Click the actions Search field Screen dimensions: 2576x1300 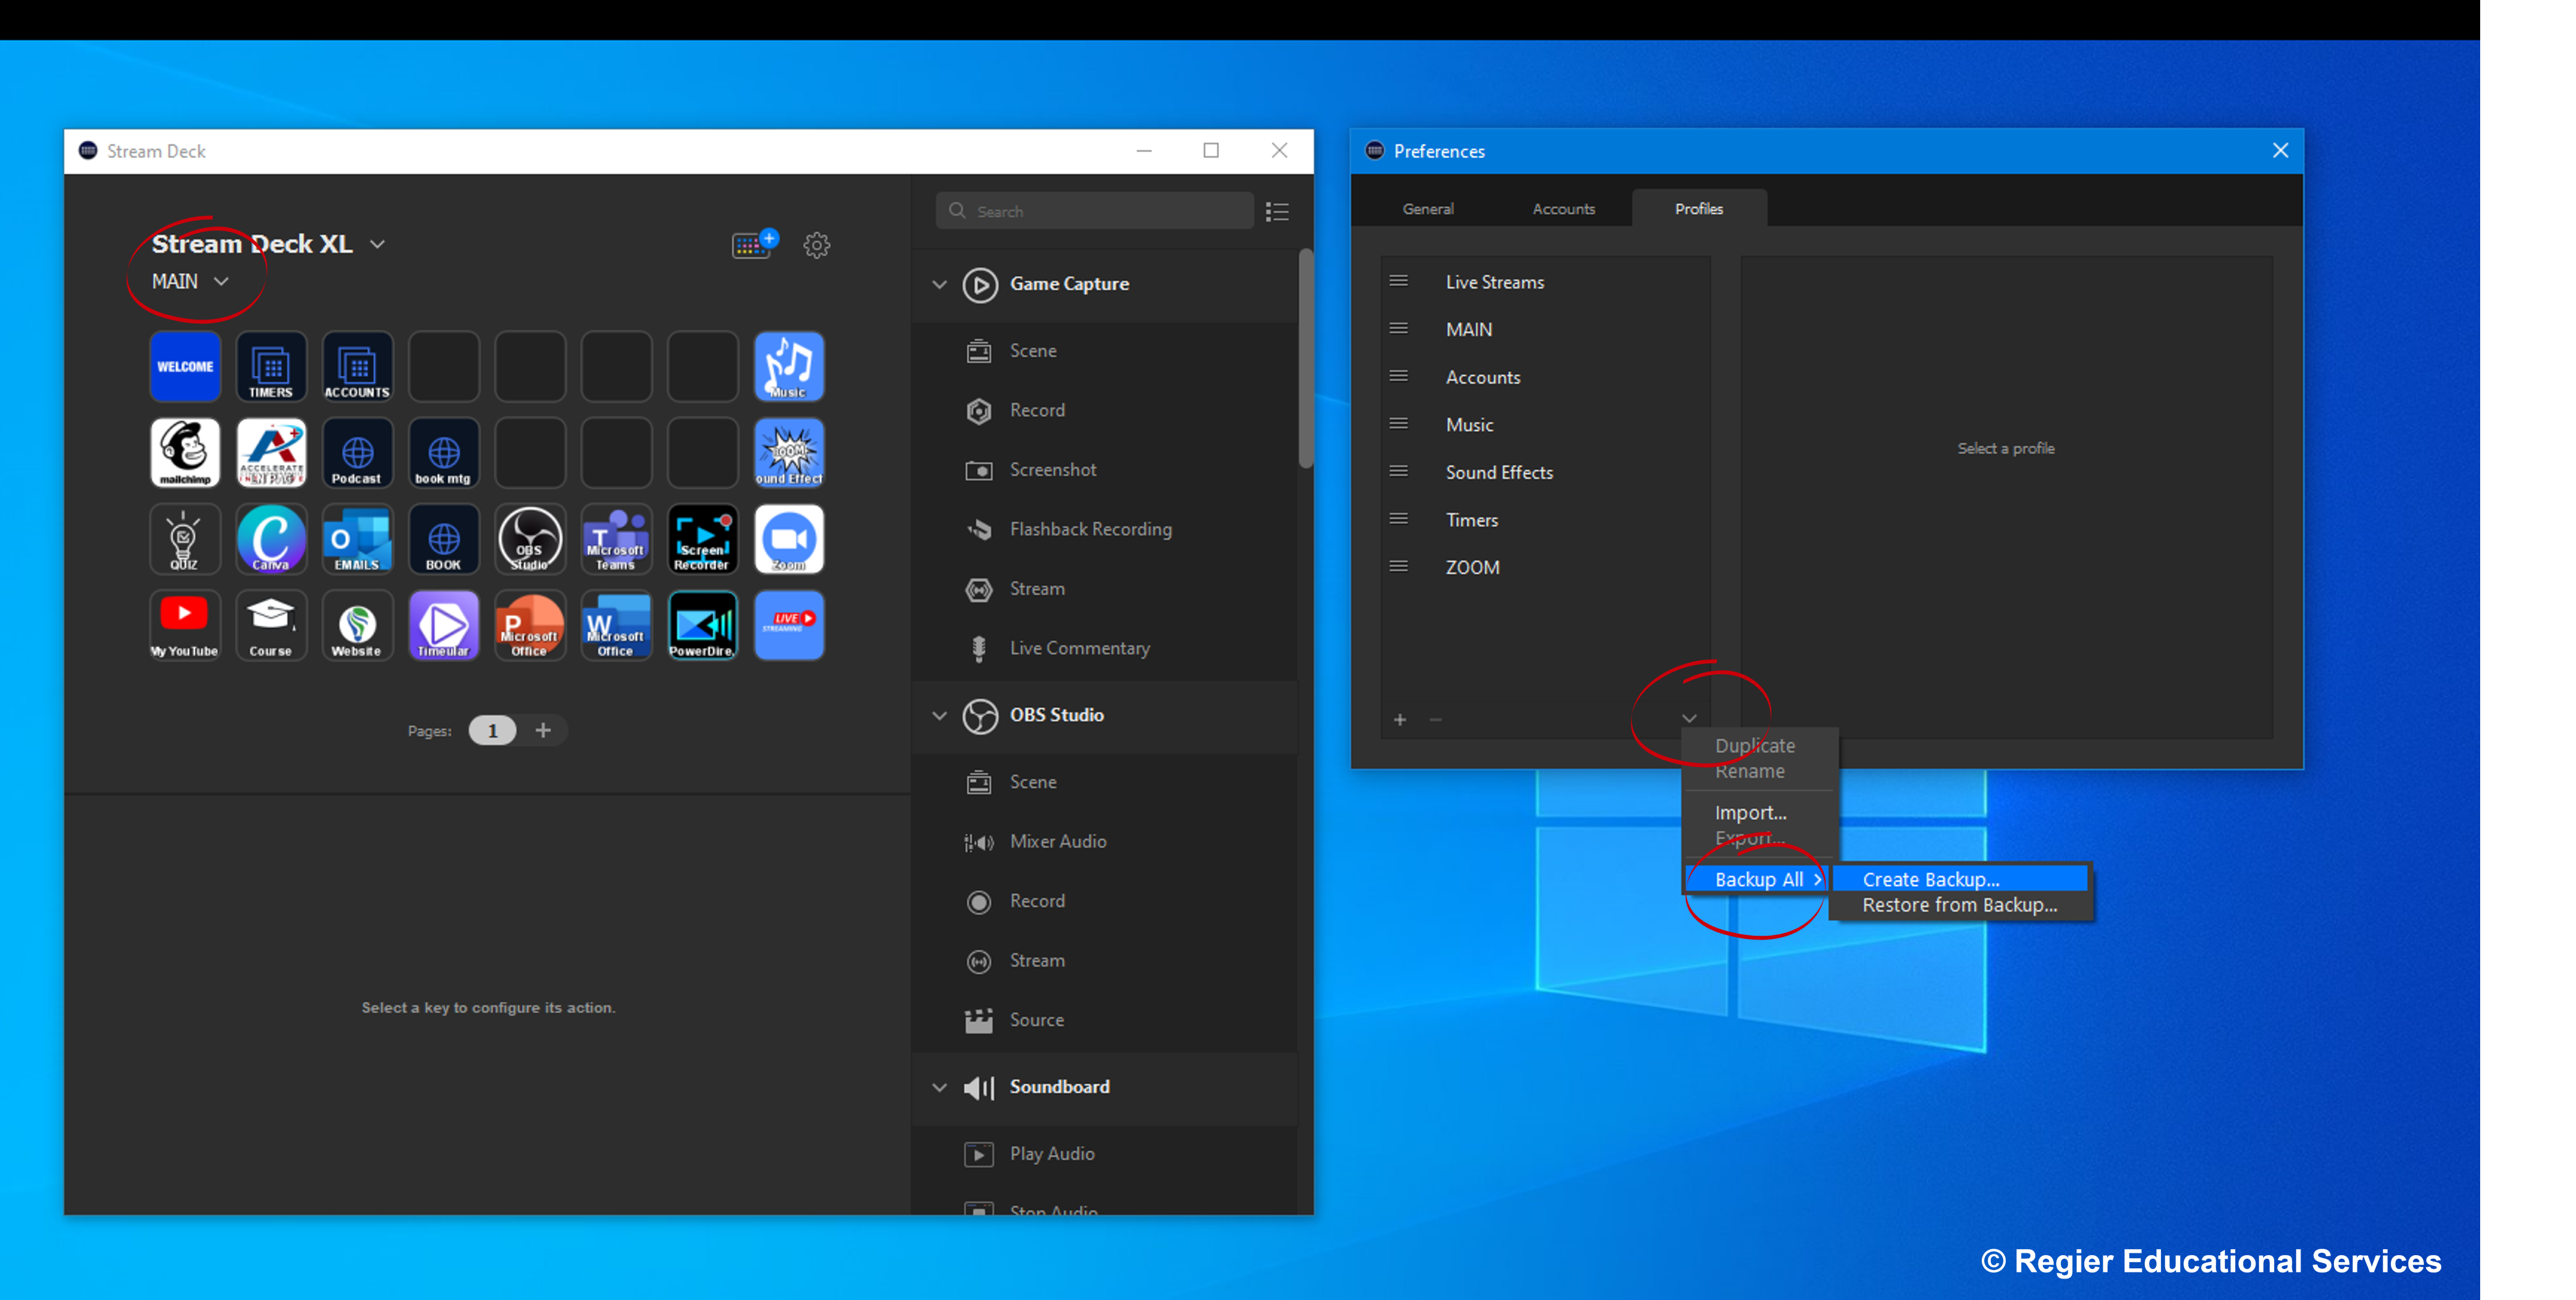1095,211
